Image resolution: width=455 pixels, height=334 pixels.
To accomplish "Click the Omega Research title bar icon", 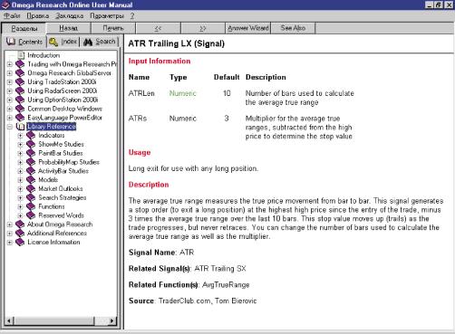I will pos(5,5).
